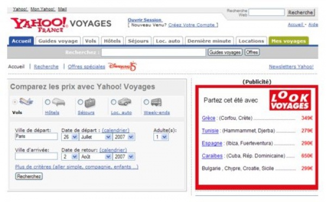The height and width of the screenshot is (202, 326).
Task: Open the Hôtels tab
Action: click(x=112, y=41)
